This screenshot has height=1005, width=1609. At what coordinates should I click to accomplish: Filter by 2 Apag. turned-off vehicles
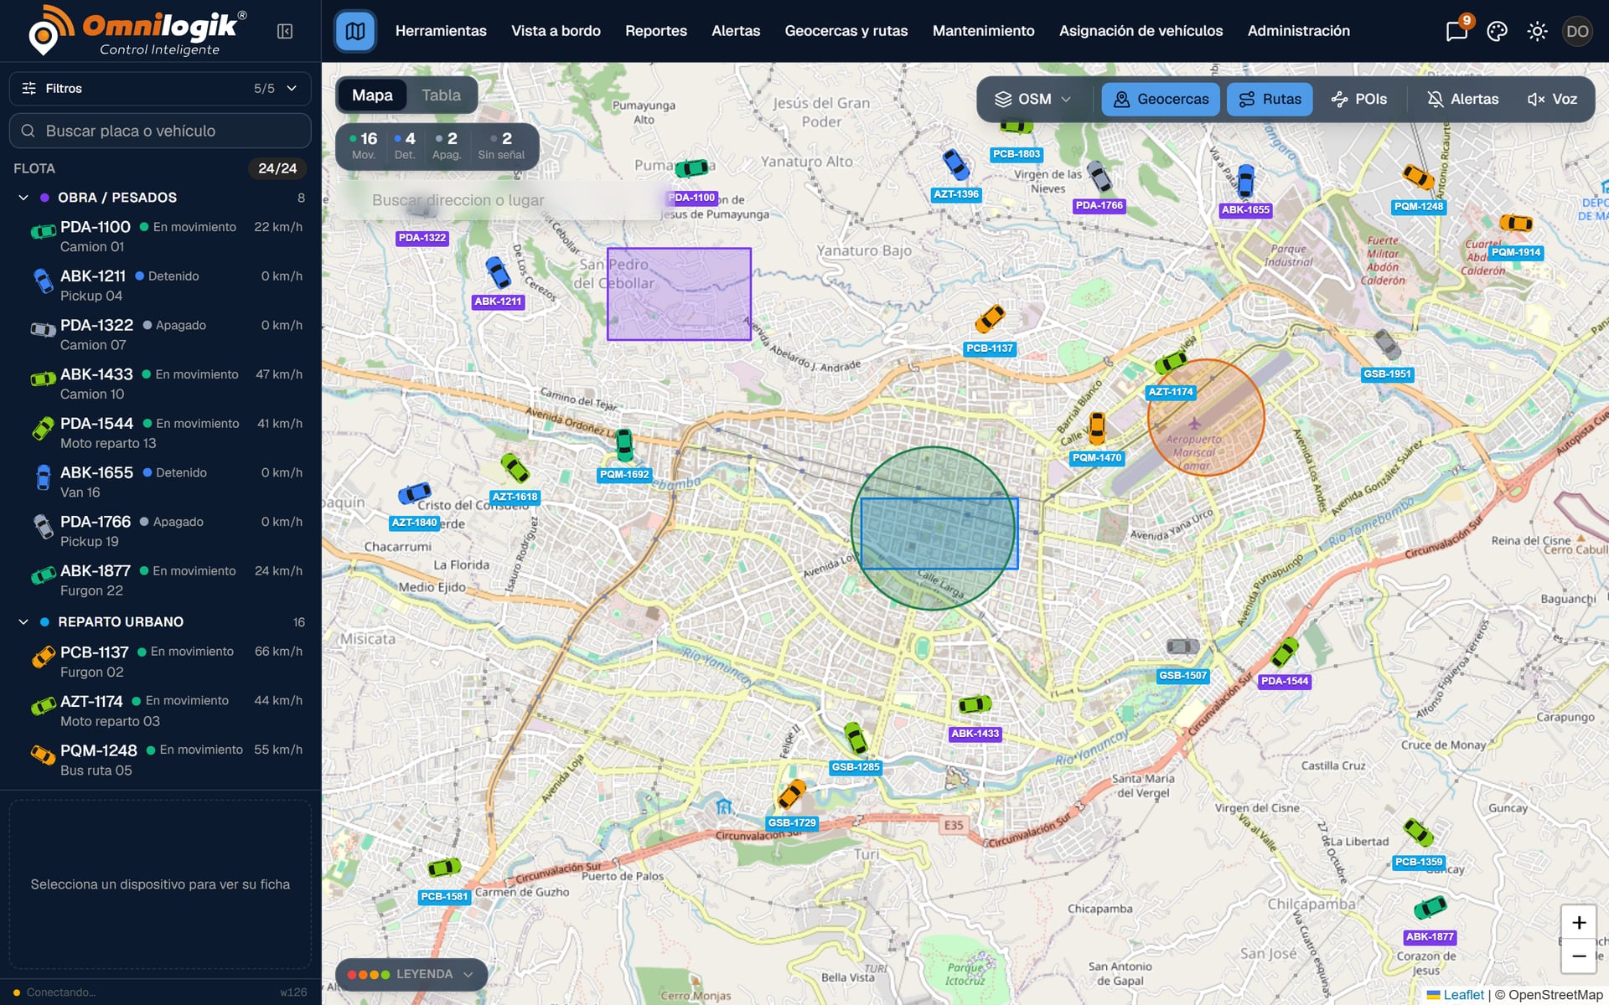point(447,146)
